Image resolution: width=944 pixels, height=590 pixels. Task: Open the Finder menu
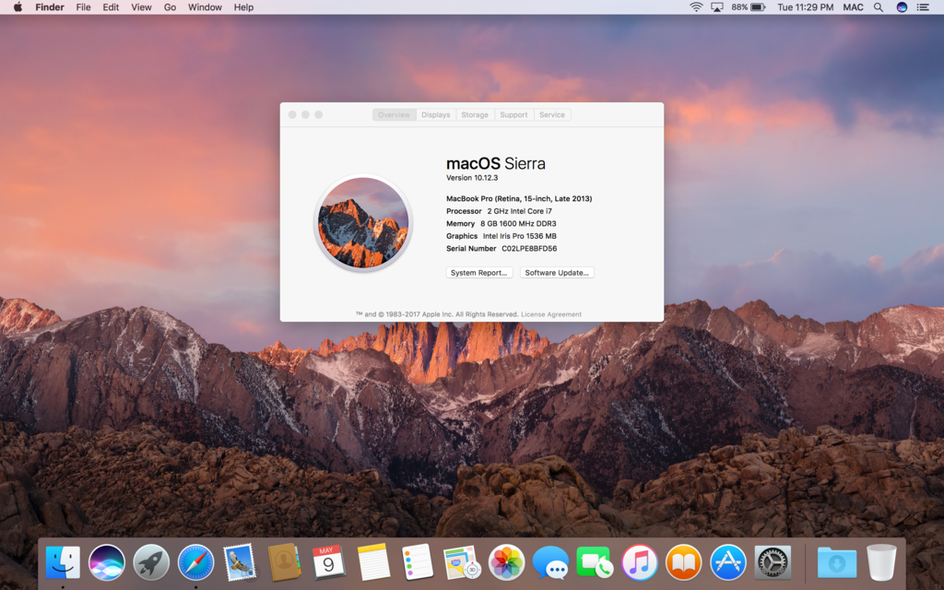pyautogui.click(x=50, y=7)
